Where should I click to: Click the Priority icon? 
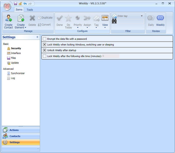coord(77,18)
